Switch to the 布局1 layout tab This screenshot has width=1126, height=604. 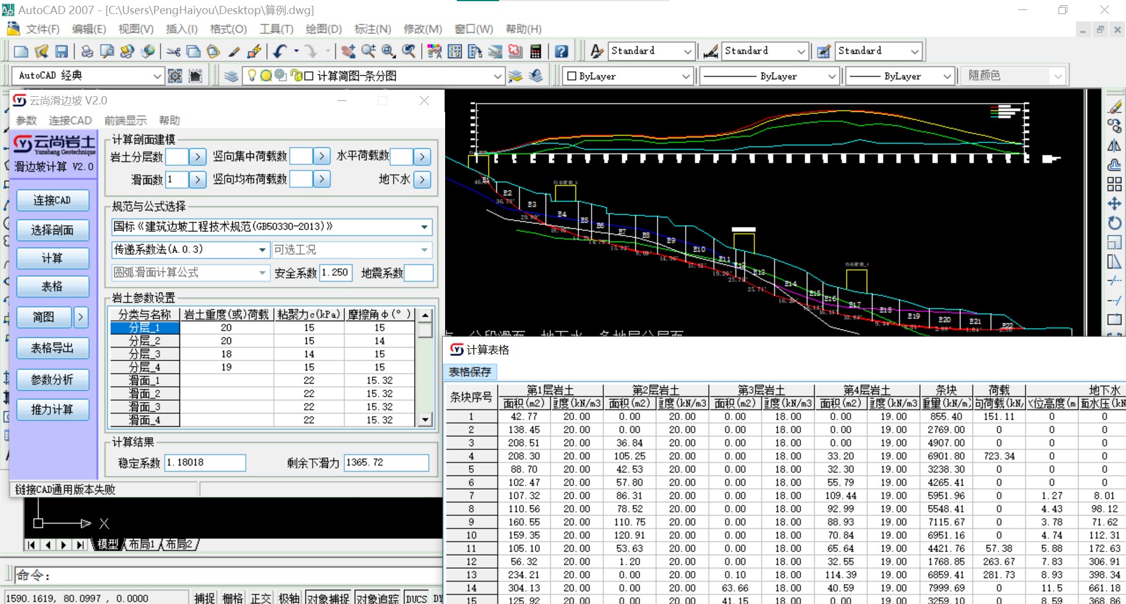(143, 545)
